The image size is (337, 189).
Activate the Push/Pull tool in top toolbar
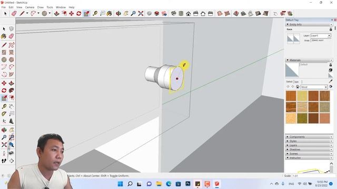56,14
